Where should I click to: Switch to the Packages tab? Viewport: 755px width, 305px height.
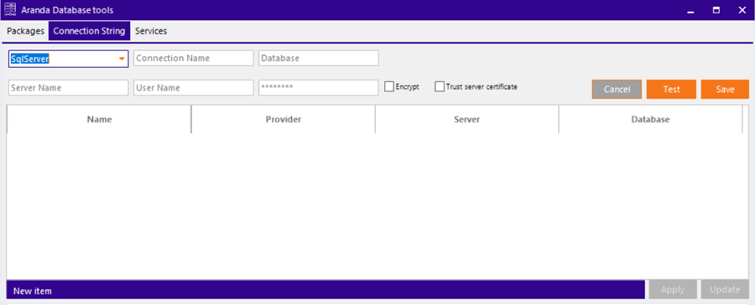coord(25,31)
